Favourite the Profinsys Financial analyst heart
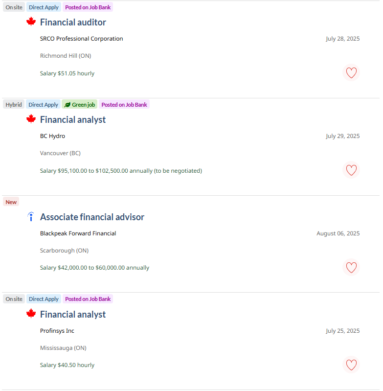 (x=351, y=365)
